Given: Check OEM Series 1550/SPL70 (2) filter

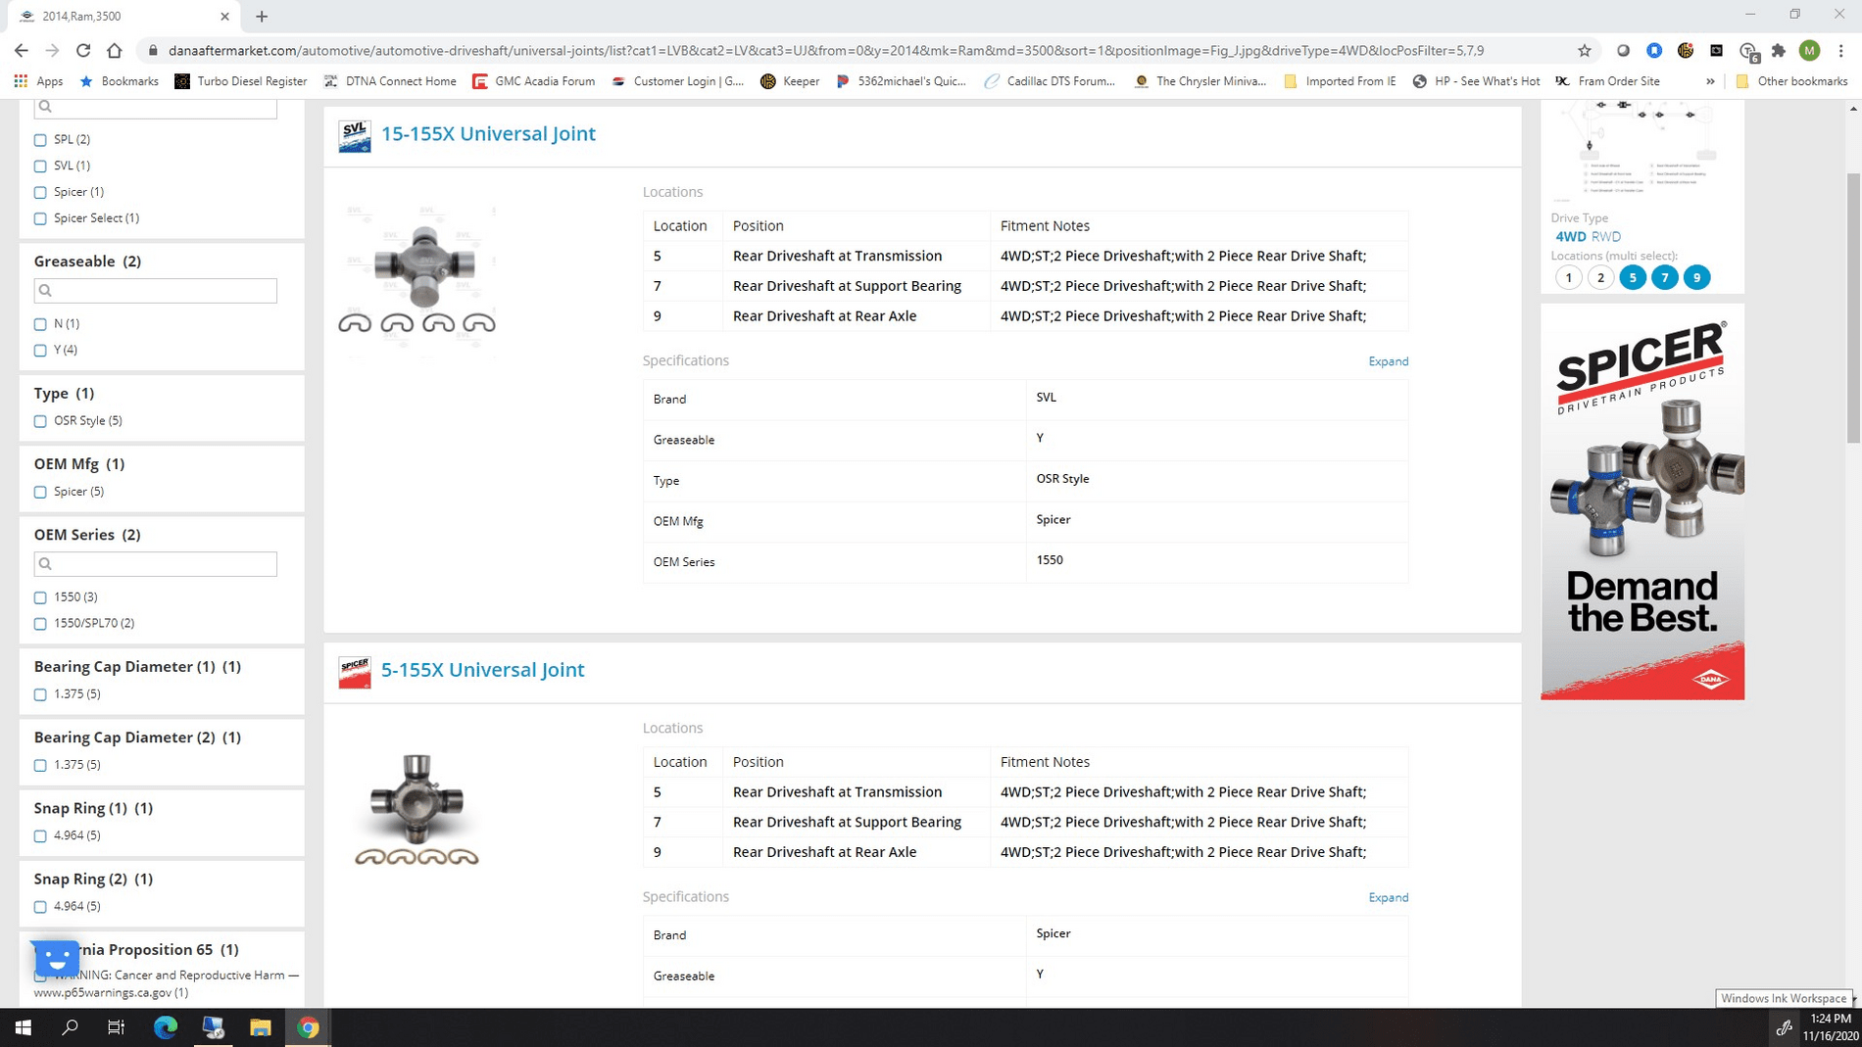Looking at the screenshot, I should point(40,624).
